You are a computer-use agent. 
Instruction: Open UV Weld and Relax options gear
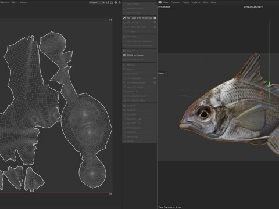coord(155,27)
